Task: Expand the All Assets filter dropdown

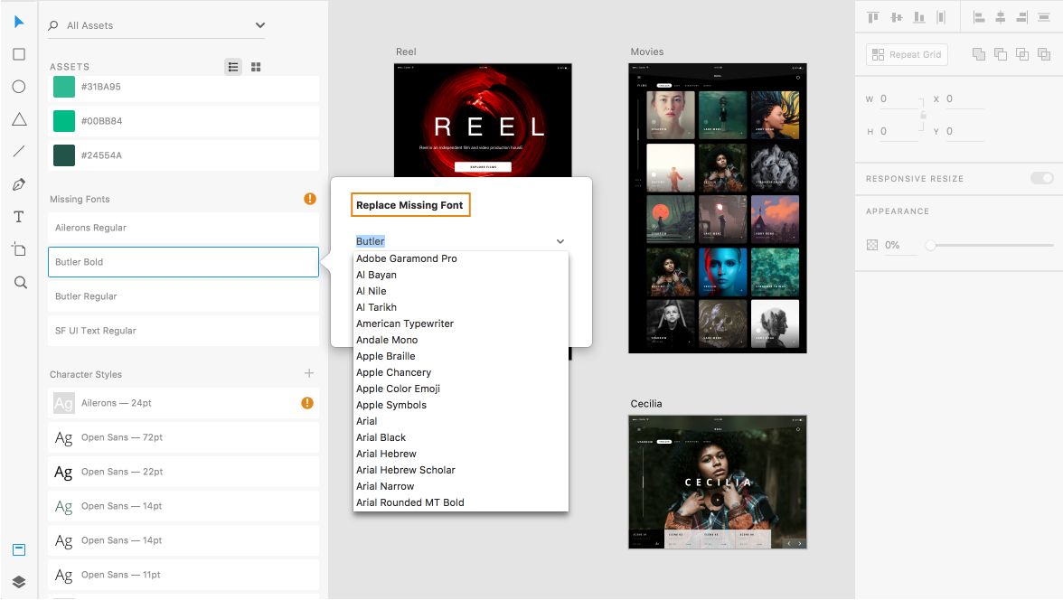Action: pyautogui.click(x=259, y=25)
